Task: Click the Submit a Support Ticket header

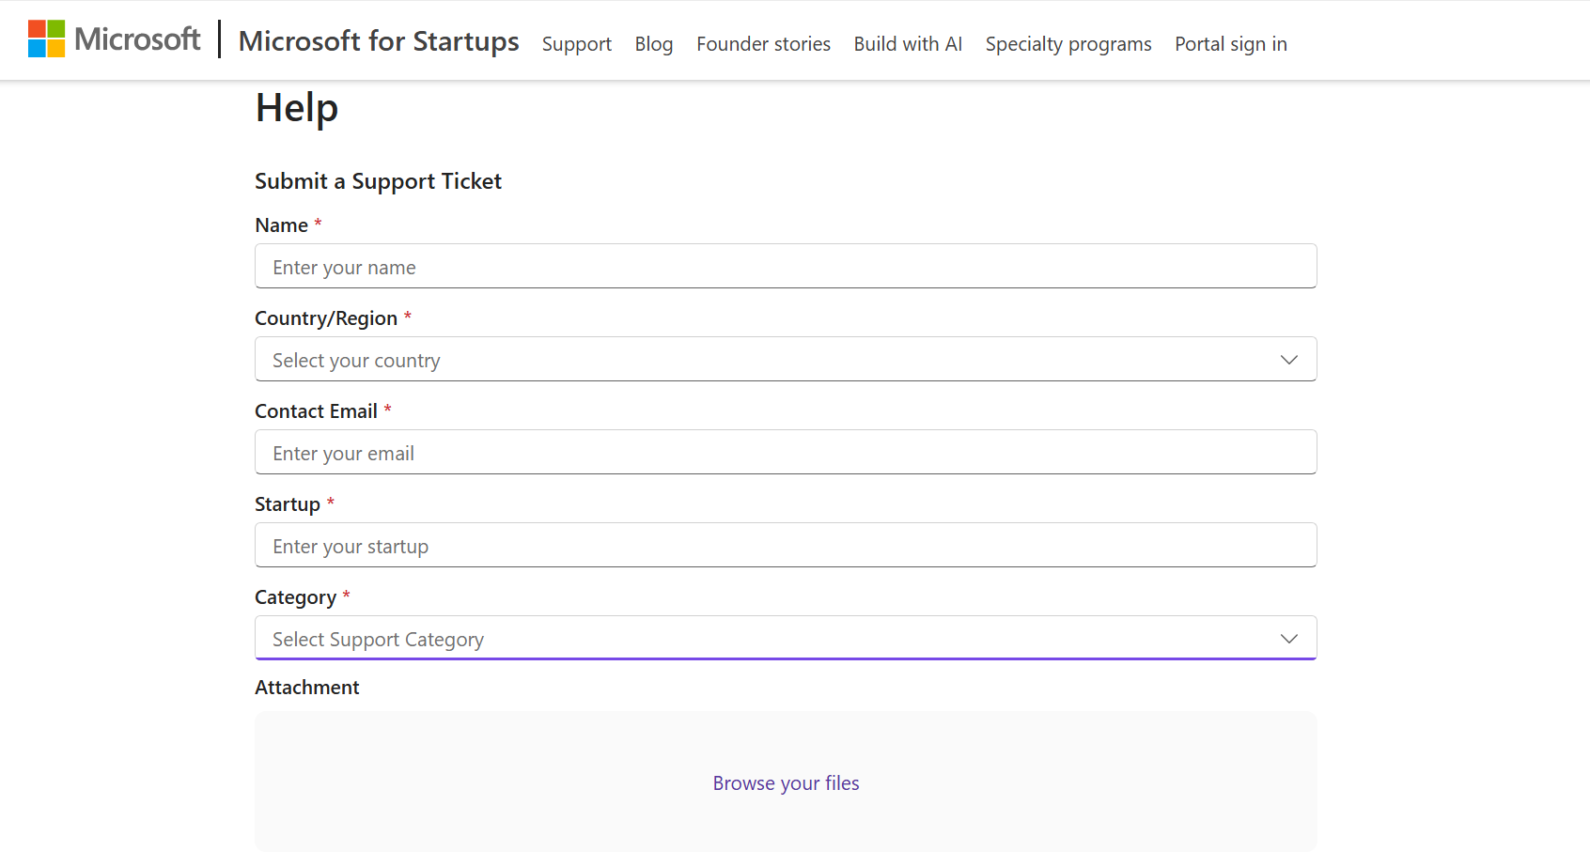Action: tap(378, 180)
